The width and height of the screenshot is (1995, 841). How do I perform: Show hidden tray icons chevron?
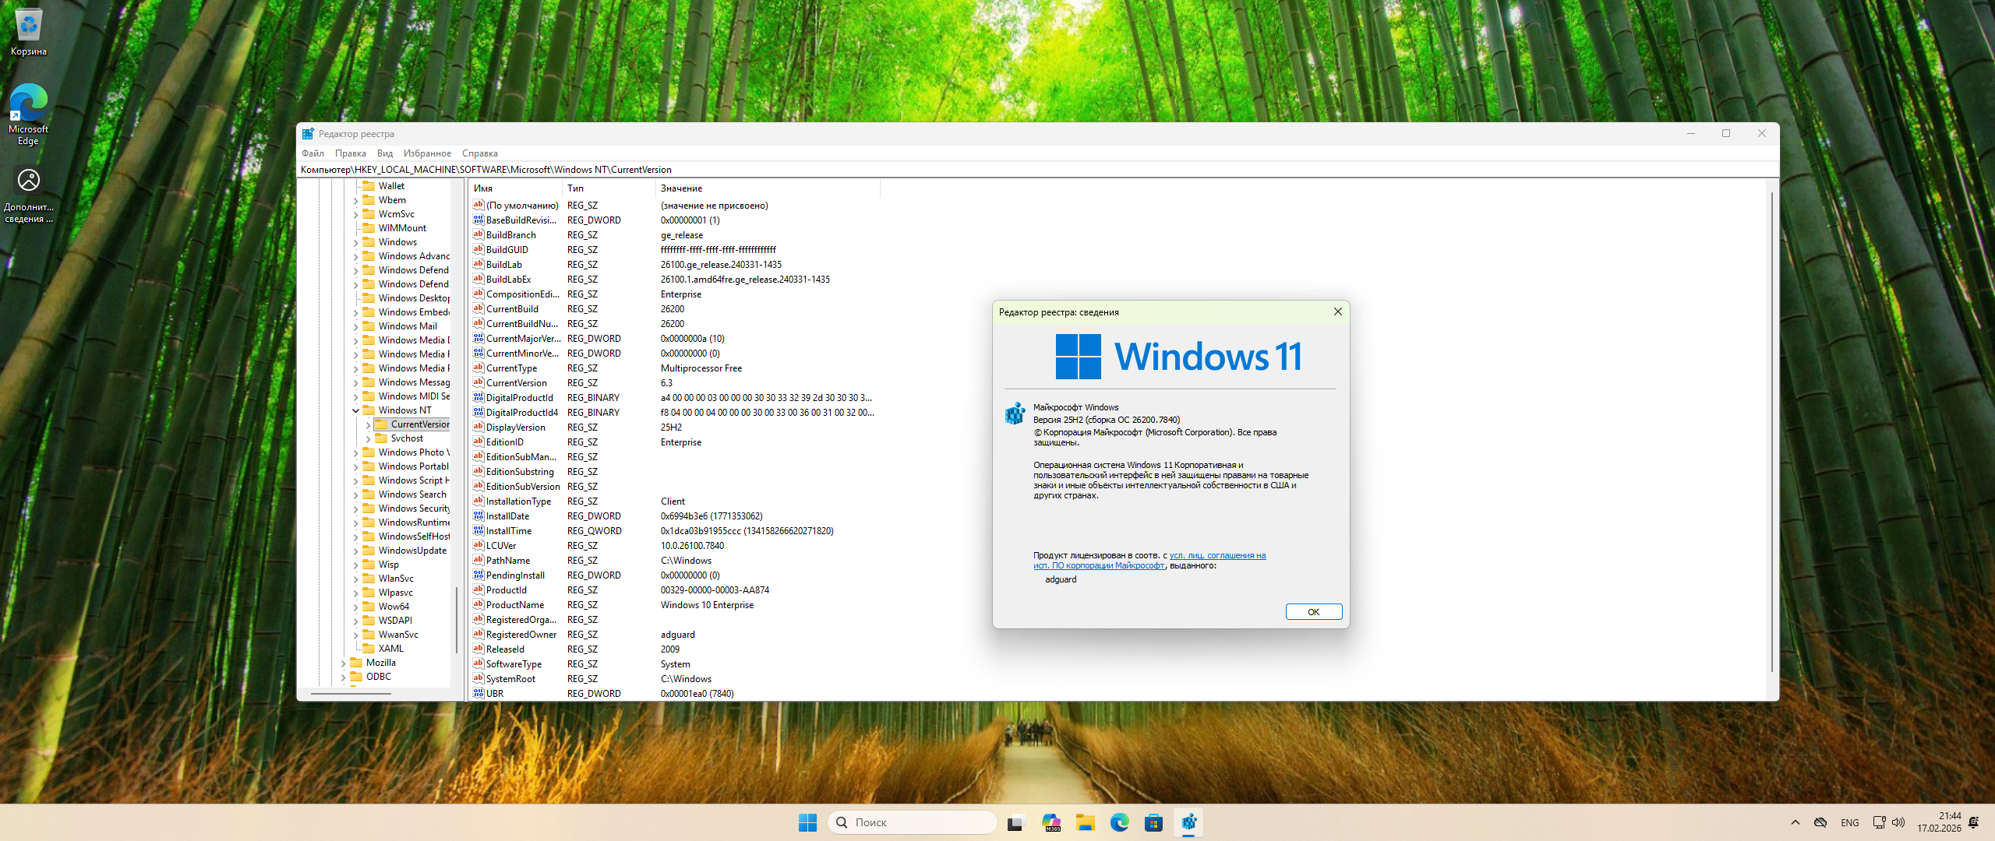(1795, 822)
